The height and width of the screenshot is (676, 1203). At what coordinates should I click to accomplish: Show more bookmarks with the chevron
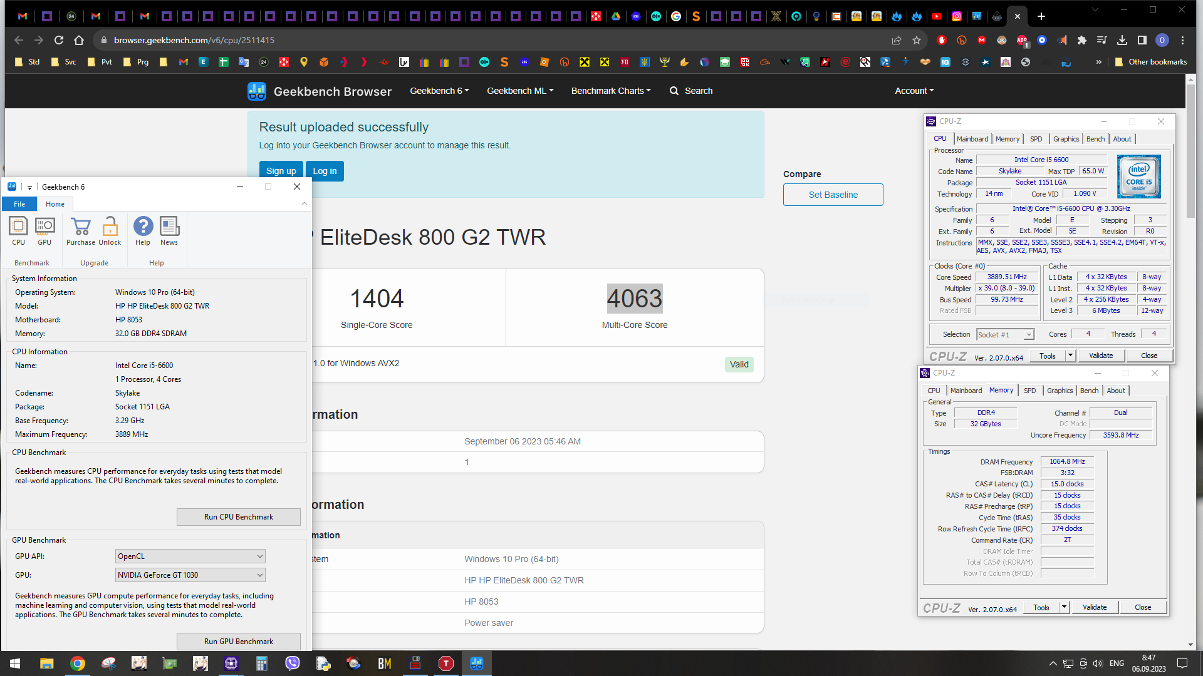(1098, 62)
